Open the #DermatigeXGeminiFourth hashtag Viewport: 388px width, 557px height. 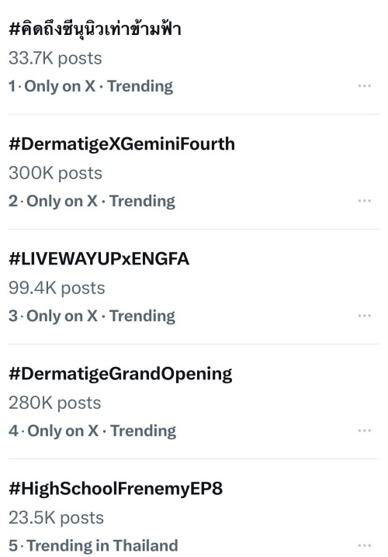(x=122, y=144)
